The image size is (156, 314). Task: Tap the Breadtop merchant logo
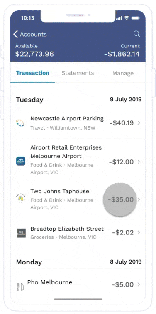[21, 233]
